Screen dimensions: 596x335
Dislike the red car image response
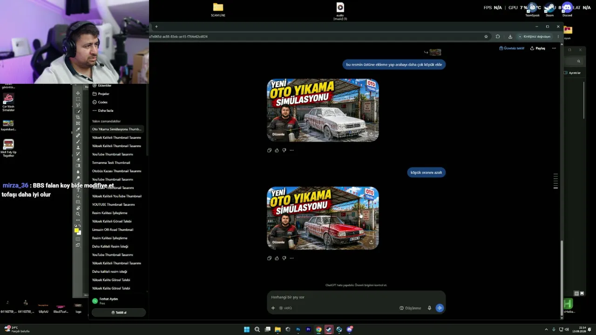click(x=284, y=258)
